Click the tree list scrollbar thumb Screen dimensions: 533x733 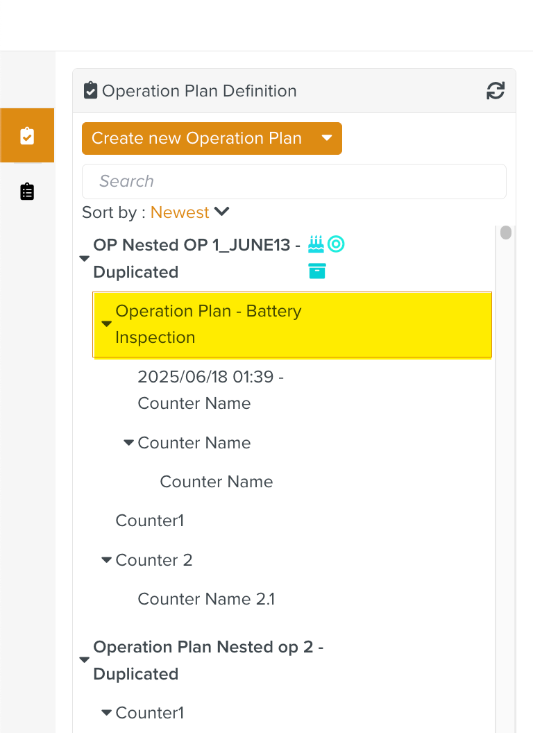click(506, 233)
